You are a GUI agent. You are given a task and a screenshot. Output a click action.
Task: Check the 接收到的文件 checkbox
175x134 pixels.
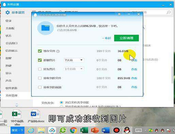point(40,78)
